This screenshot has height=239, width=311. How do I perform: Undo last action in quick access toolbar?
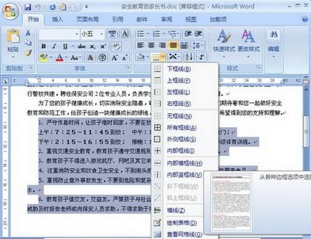click(38, 7)
